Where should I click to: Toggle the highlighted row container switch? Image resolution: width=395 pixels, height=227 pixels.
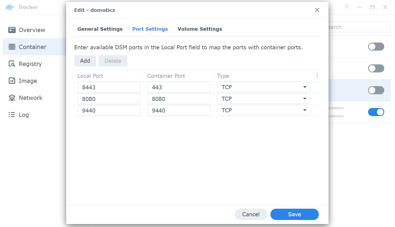click(x=376, y=90)
